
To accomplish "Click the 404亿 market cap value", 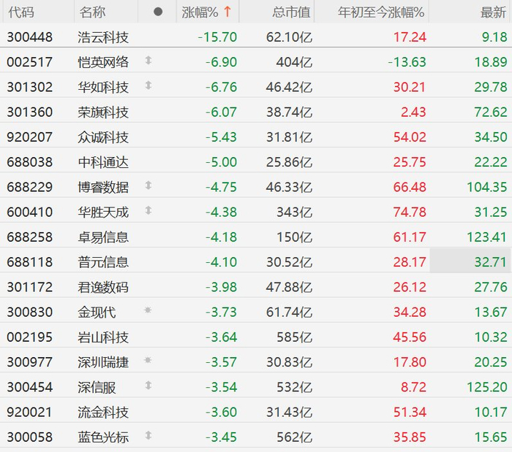I will tap(294, 62).
